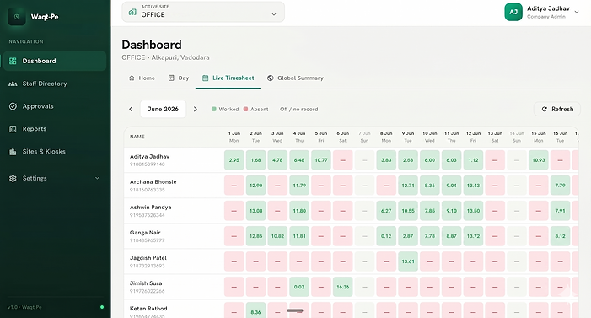The height and width of the screenshot is (318, 591).
Task: Go to the next month arrow
Action: coord(196,109)
